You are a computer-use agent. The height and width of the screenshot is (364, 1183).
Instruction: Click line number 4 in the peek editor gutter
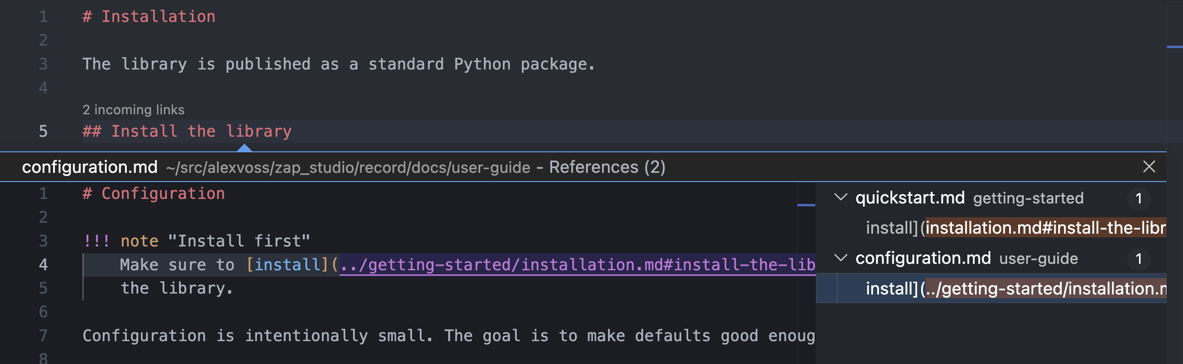tap(43, 264)
